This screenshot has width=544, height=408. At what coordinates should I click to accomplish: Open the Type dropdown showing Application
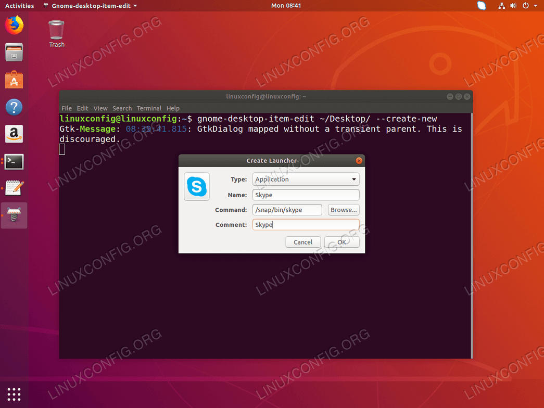306,179
